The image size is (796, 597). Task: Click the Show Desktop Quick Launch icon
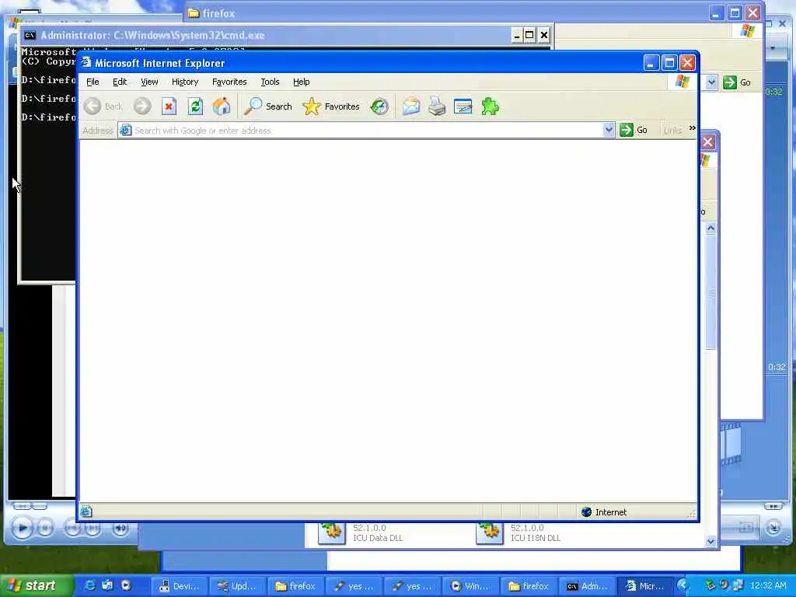point(107,585)
